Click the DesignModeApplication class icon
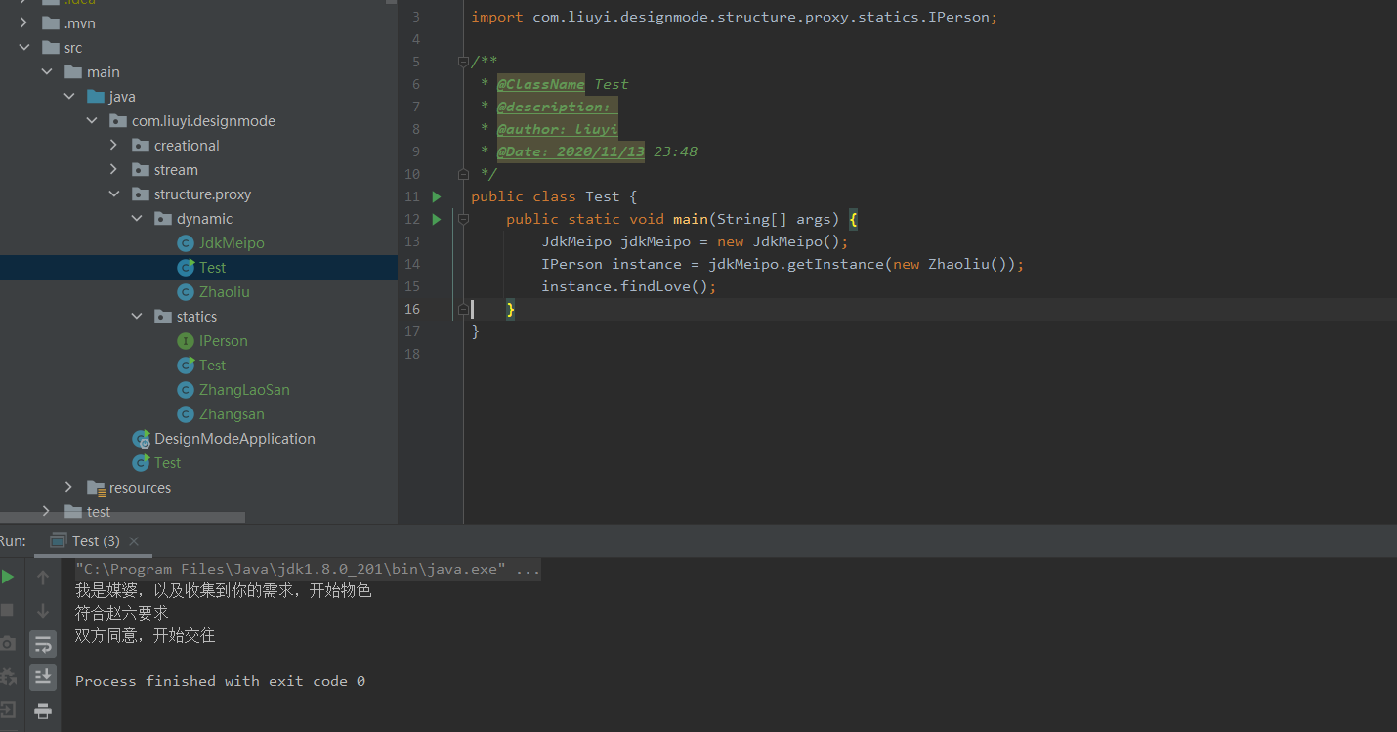 [x=141, y=439]
